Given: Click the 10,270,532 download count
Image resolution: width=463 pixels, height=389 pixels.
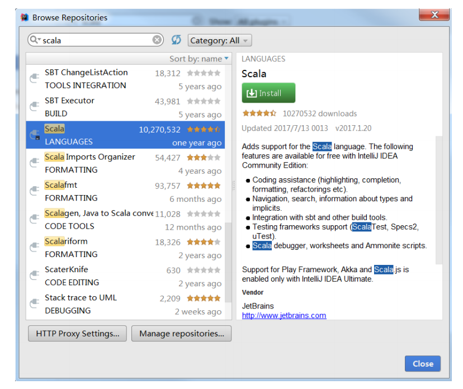Looking at the screenshot, I should point(160,130).
